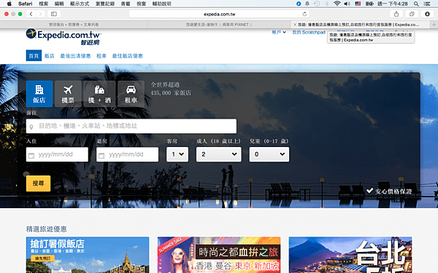Open the 瀏覽記錄 menu
438x273 pixels.
[x=105, y=4]
